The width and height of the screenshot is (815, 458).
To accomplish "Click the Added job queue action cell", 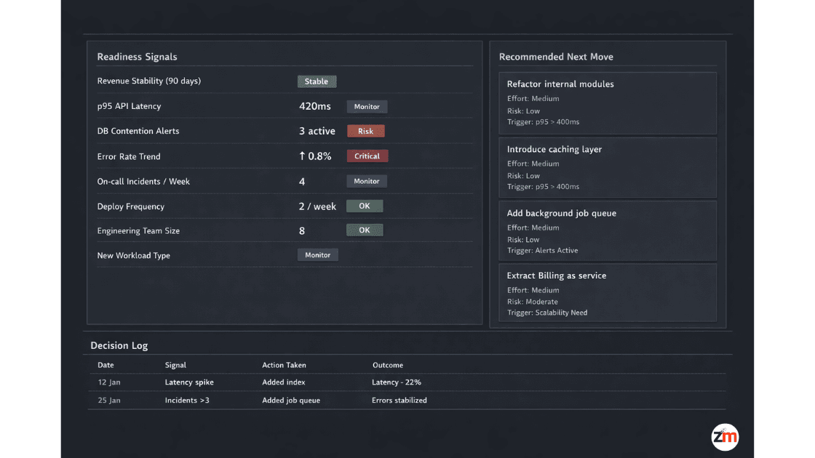I will (291, 401).
